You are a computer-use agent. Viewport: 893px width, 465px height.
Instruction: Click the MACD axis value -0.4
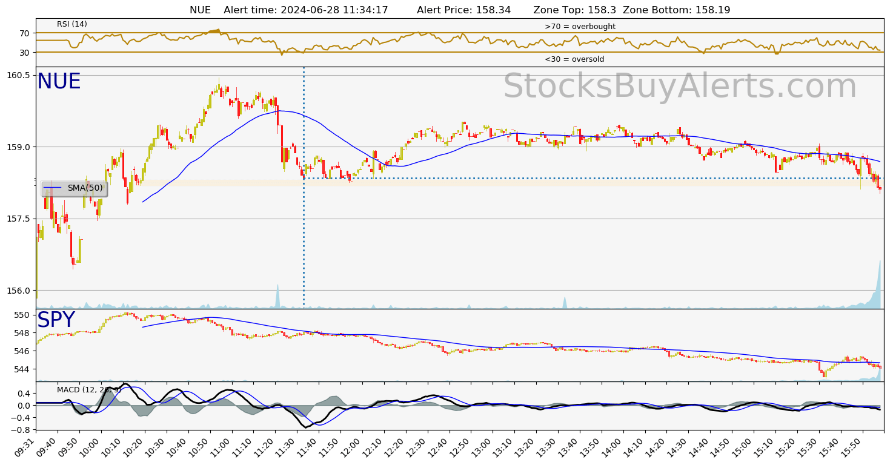21,418
